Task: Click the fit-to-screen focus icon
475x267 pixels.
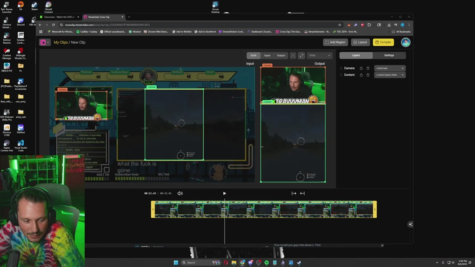Action: 293,56
